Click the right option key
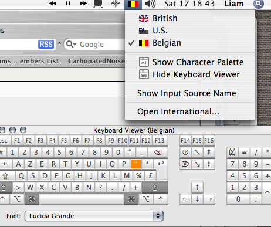The height and width of the screenshot is (227, 271). [x=146, y=199]
